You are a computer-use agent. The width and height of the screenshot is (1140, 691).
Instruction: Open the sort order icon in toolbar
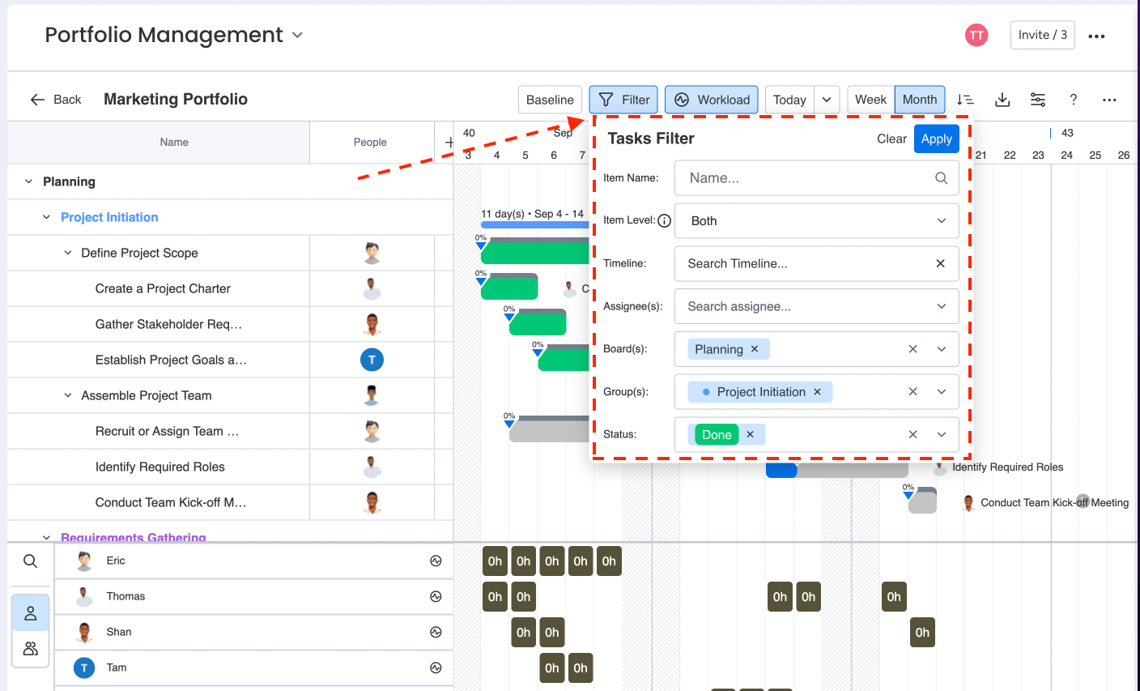click(965, 100)
